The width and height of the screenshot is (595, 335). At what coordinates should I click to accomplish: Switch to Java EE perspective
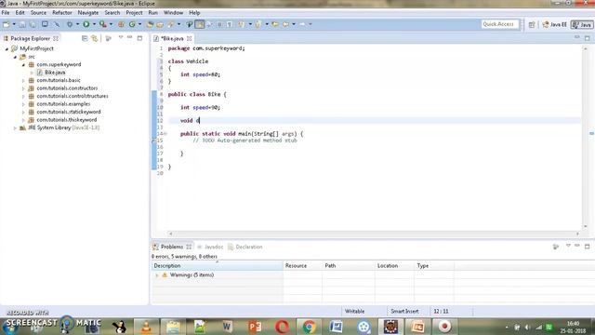[x=555, y=24]
